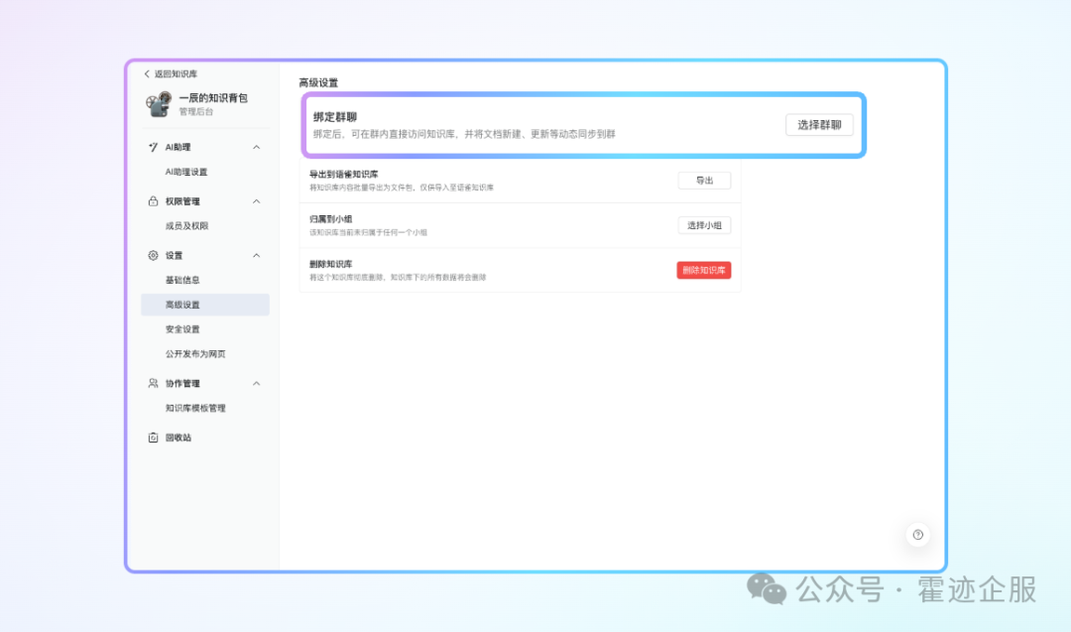Click the 协作管理 people icon
Viewport: 1071px width, 632px height.
tap(153, 383)
